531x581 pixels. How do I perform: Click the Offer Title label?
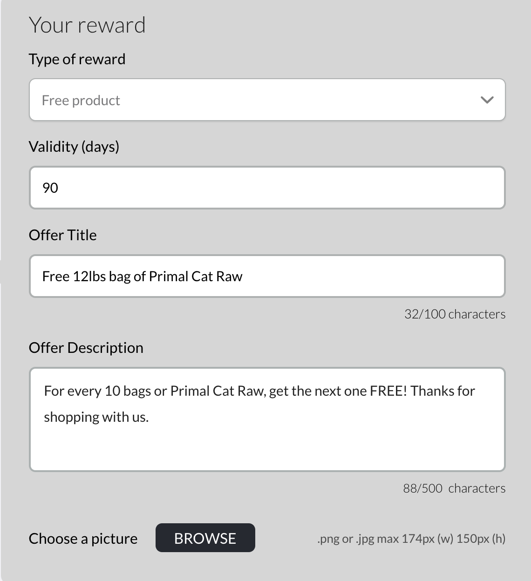tap(63, 235)
